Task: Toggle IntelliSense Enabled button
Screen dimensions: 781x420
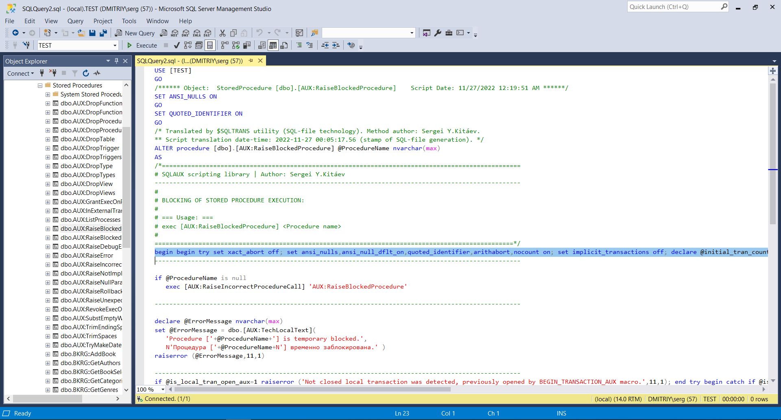Action: pyautogui.click(x=210, y=45)
